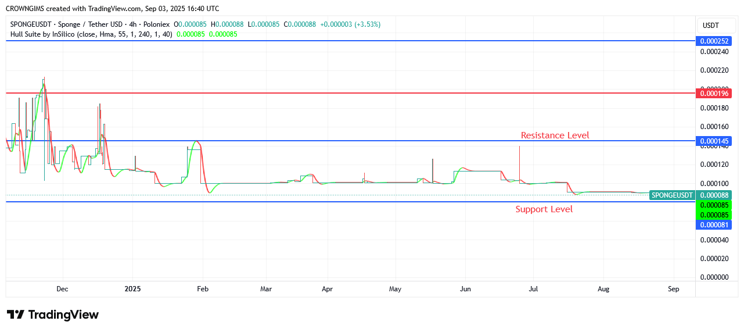Click the 0.000040 price axis tick
744x332 pixels.
click(x=714, y=240)
